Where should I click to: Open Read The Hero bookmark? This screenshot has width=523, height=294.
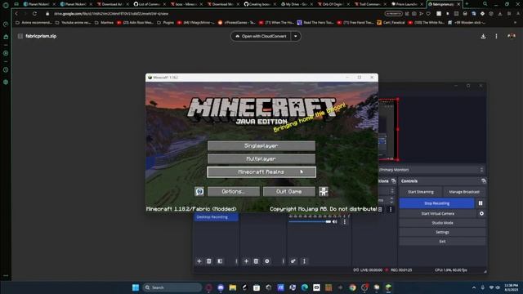pyautogui.click(x=315, y=23)
